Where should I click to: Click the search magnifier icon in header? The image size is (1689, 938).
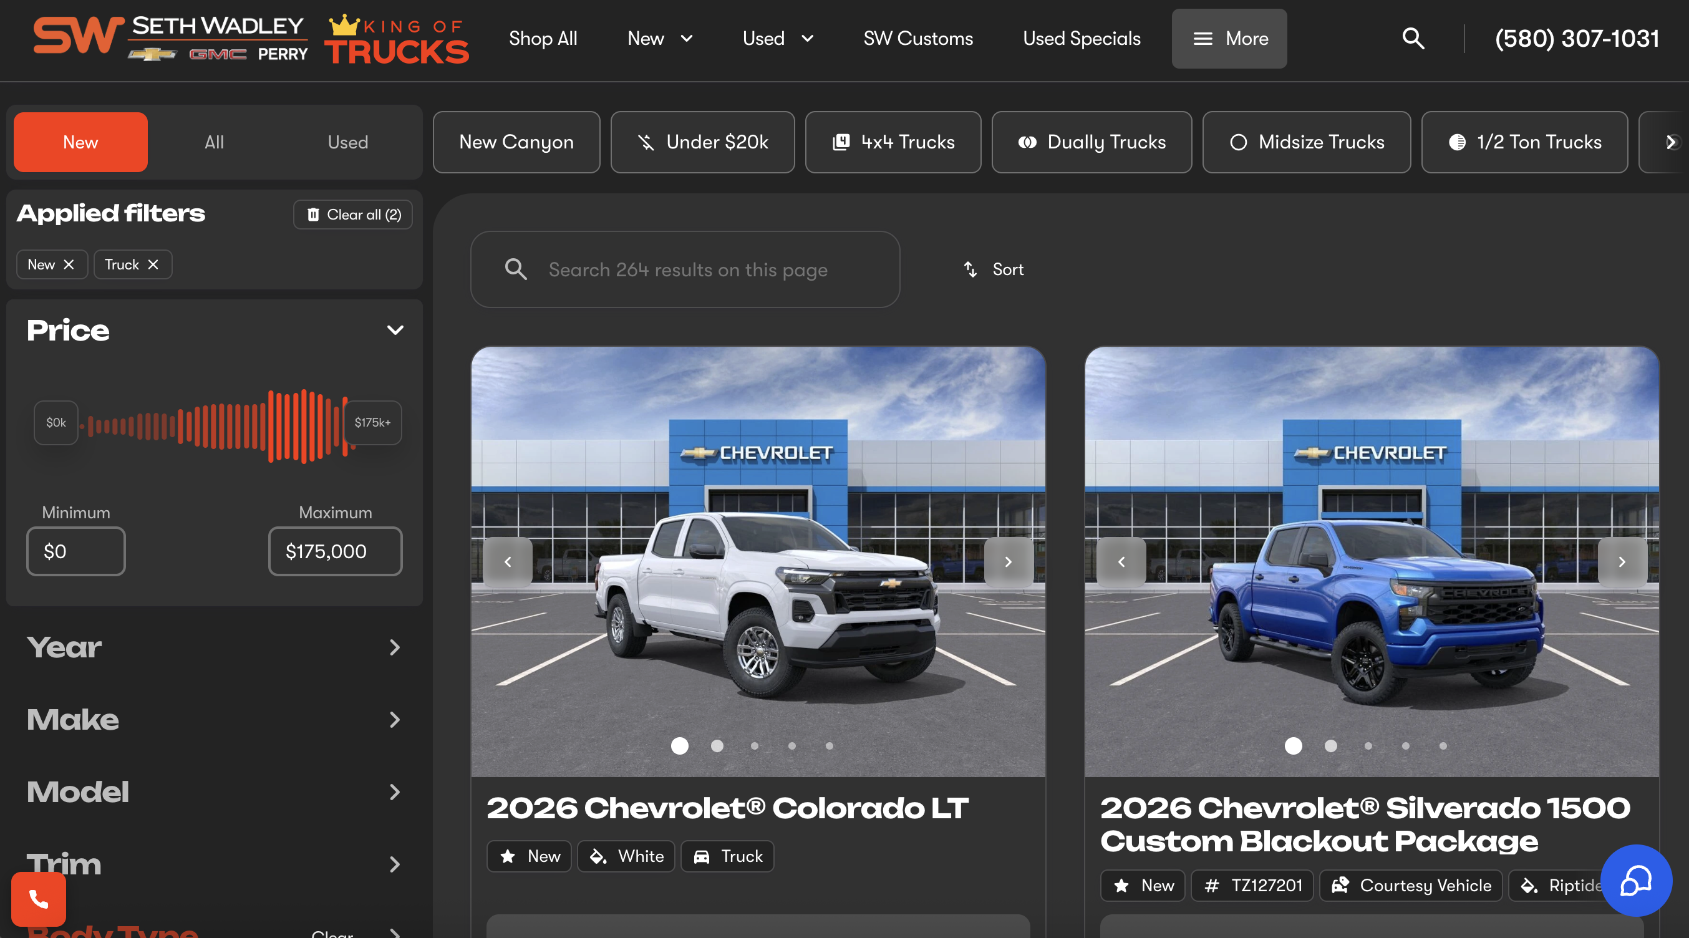coord(1413,39)
